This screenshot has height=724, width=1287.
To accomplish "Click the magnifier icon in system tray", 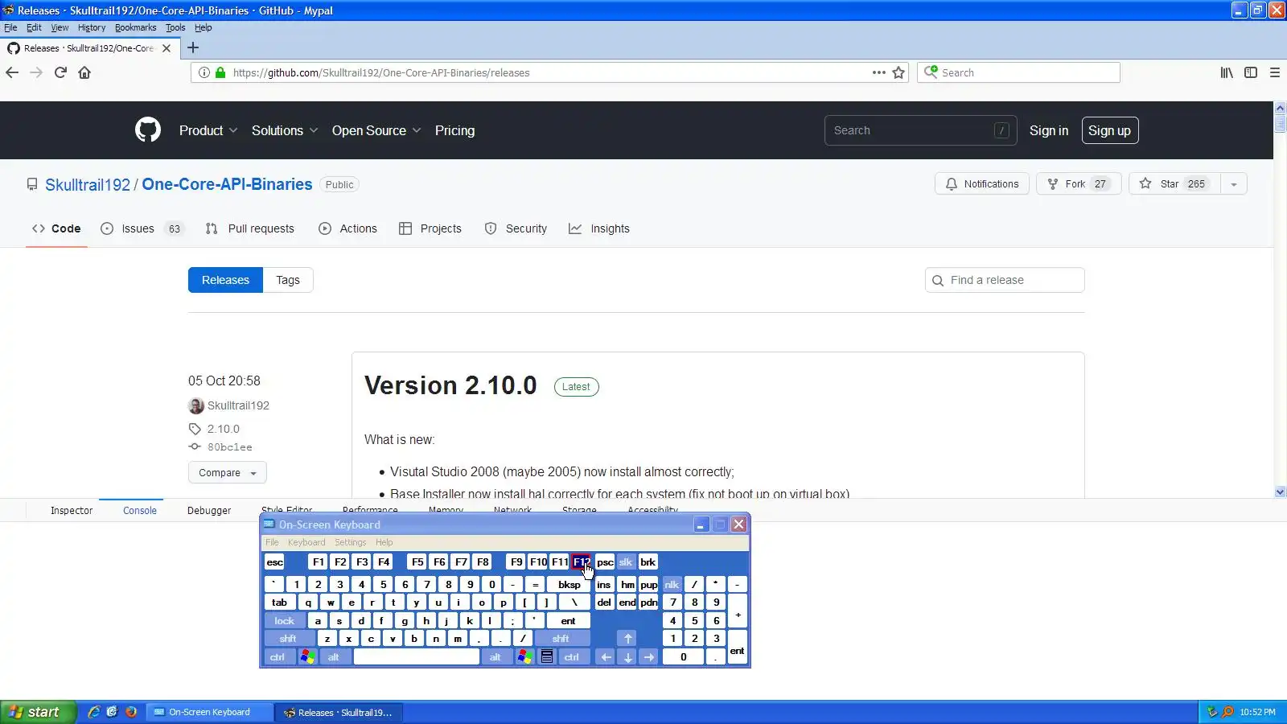I will [x=1227, y=712].
